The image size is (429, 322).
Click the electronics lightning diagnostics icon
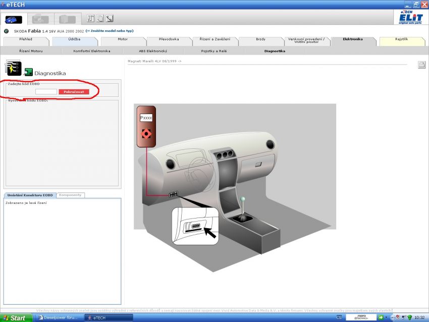pos(13,68)
